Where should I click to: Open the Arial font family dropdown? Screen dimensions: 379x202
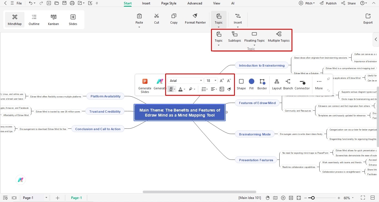point(185,81)
